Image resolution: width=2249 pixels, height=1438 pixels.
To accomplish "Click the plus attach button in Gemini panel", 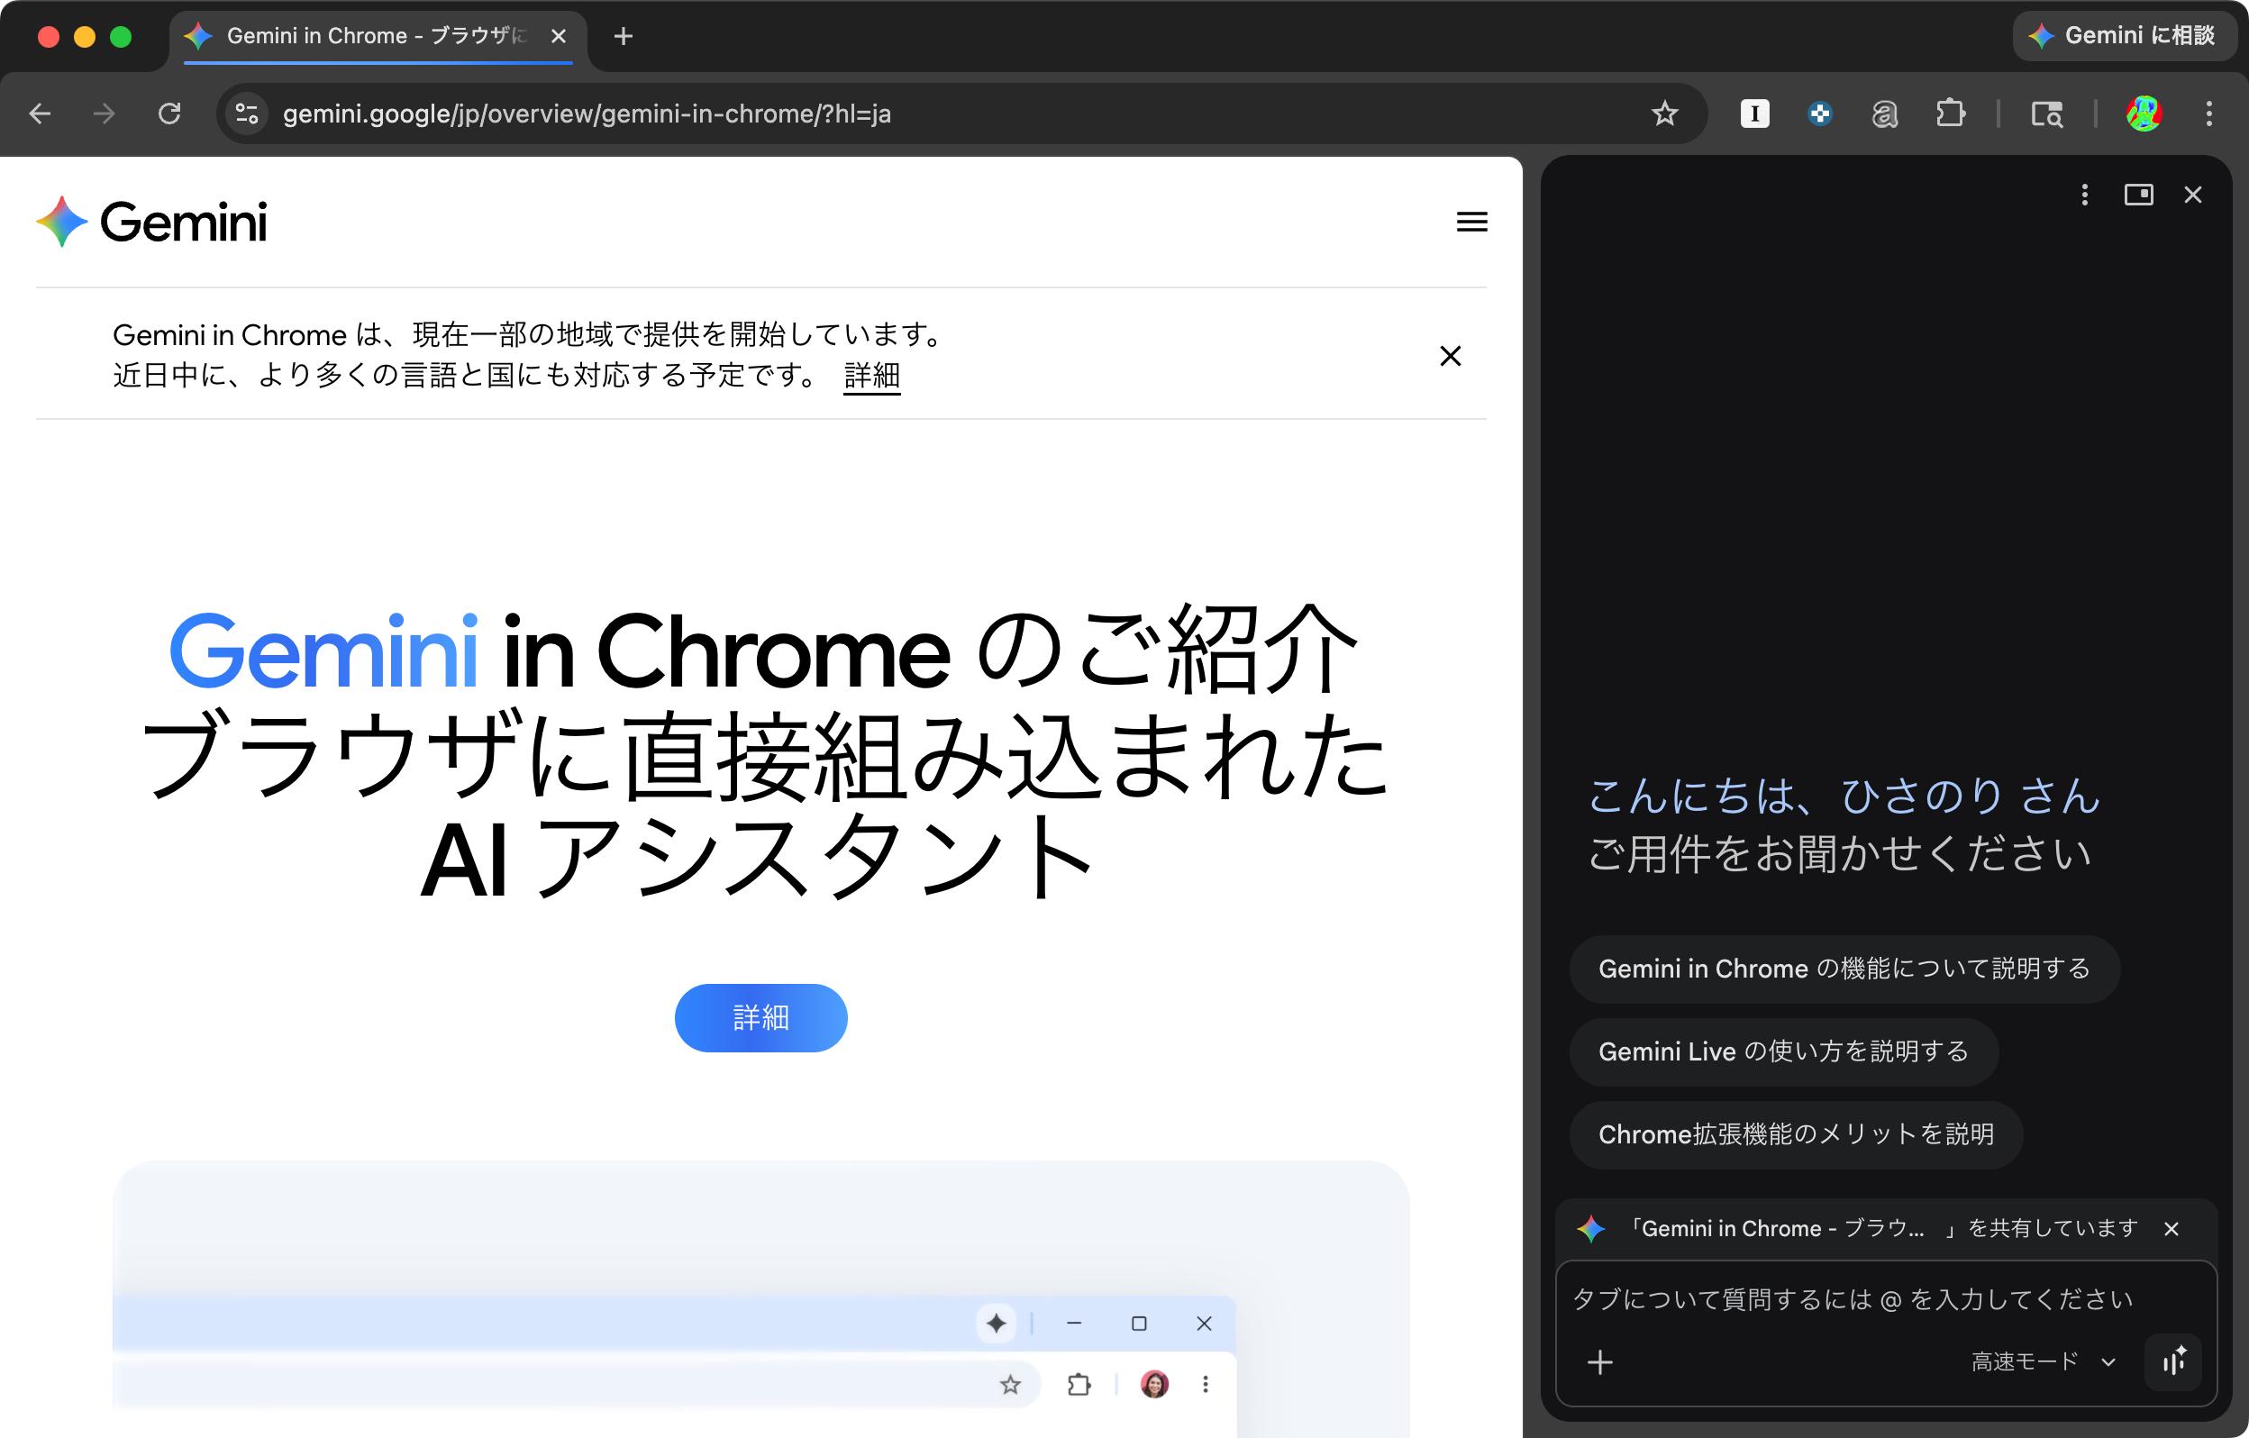I will pyautogui.click(x=1600, y=1362).
